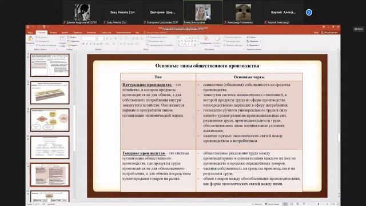Open Заливка фигуры fill dropdown
The width and height of the screenshot is (366, 206).
pos(233,37)
